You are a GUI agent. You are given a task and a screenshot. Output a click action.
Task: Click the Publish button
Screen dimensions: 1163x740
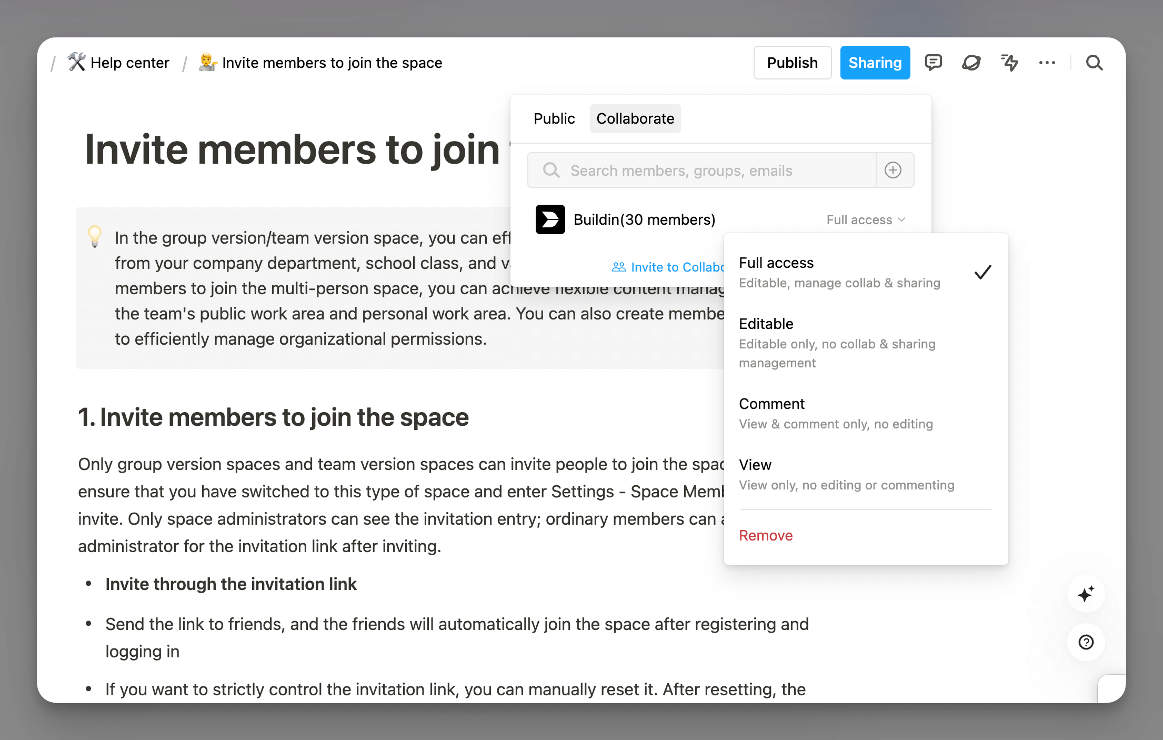(x=792, y=63)
